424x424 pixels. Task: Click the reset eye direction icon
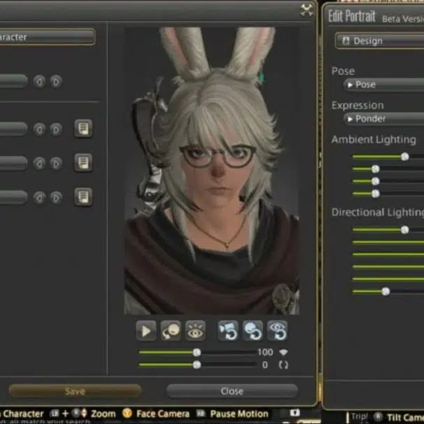[277, 331]
